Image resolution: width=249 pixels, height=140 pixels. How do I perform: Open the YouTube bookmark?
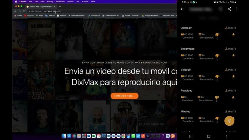tap(29, 16)
